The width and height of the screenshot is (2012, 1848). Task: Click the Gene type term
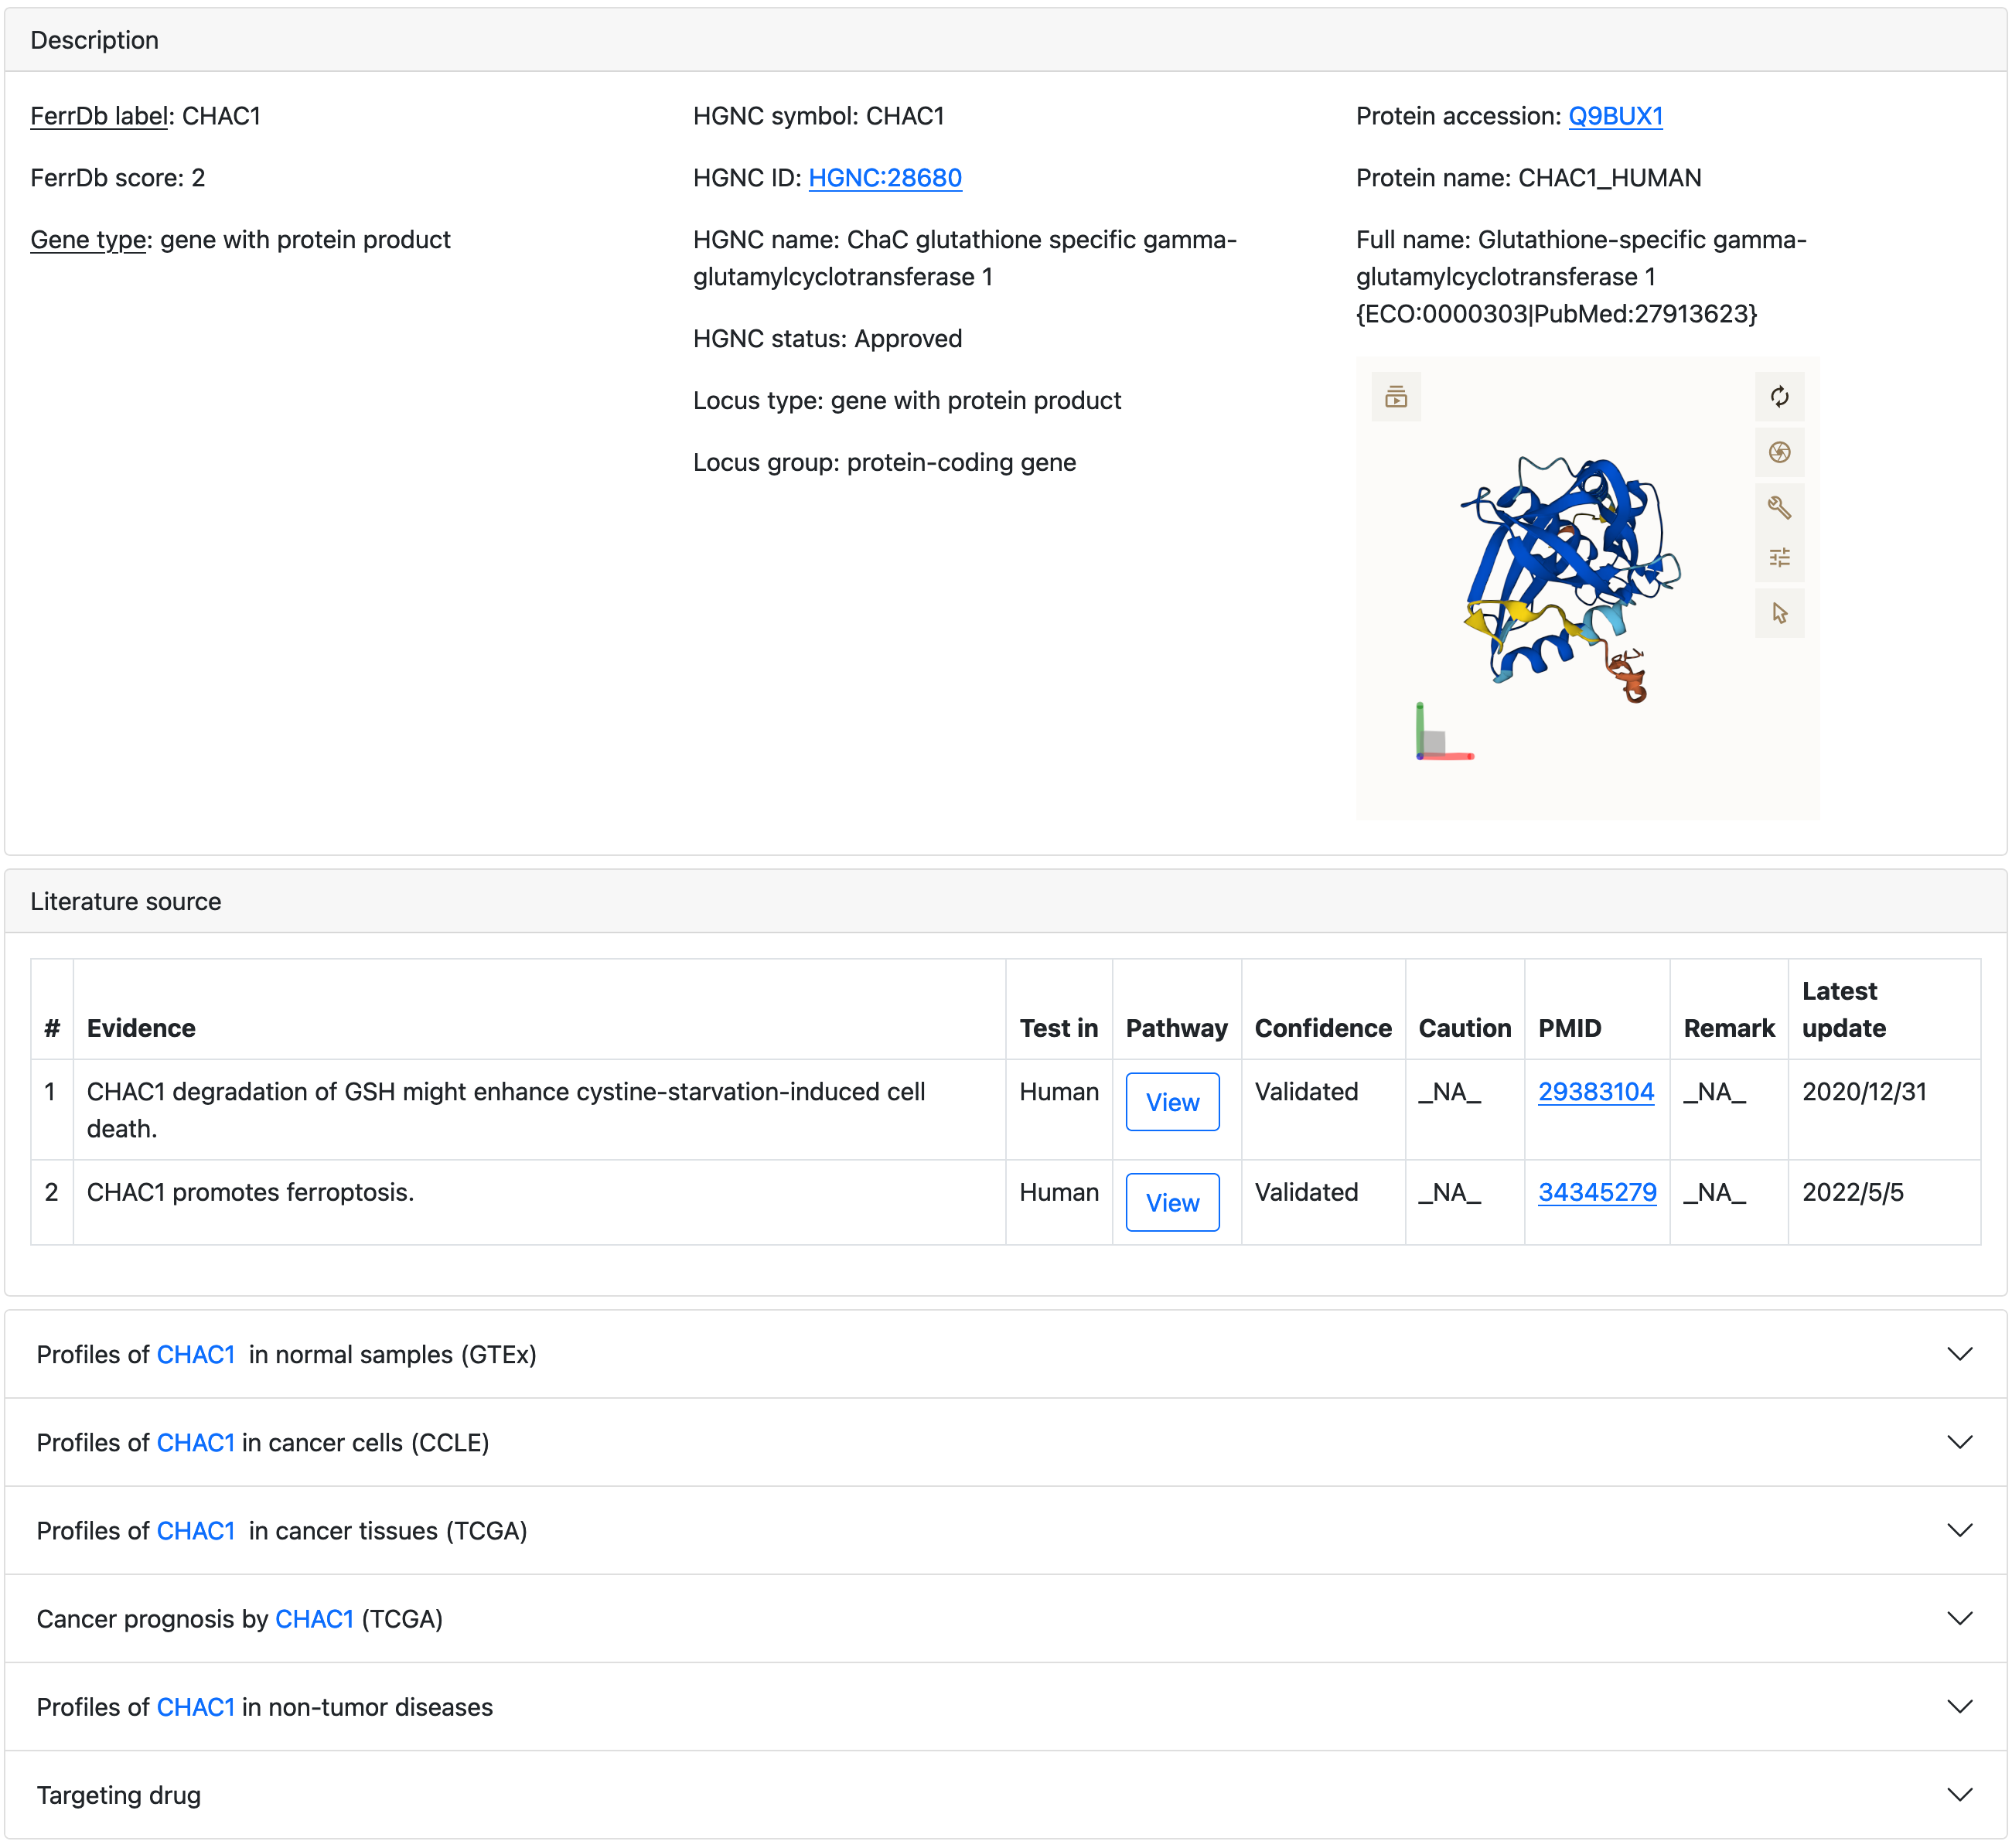point(88,240)
